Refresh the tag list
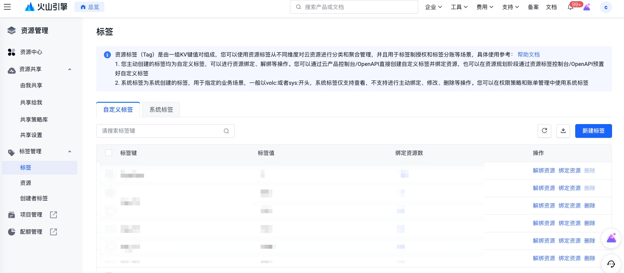624x273 pixels. [x=544, y=131]
